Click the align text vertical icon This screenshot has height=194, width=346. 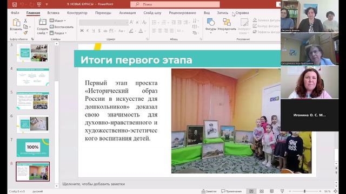click(195, 26)
